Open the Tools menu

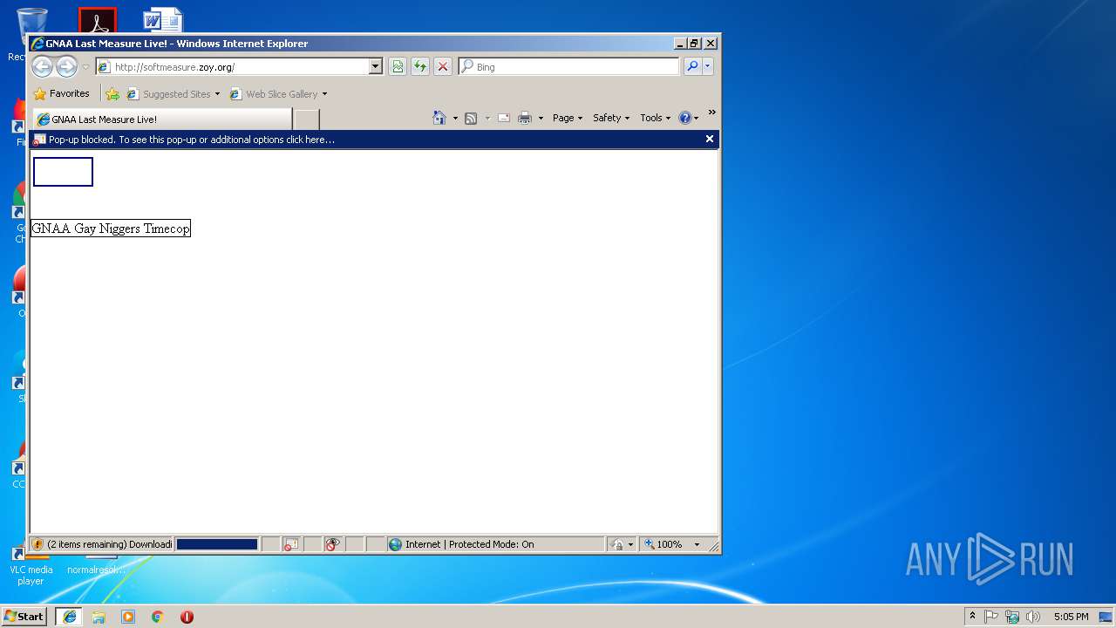tap(656, 118)
